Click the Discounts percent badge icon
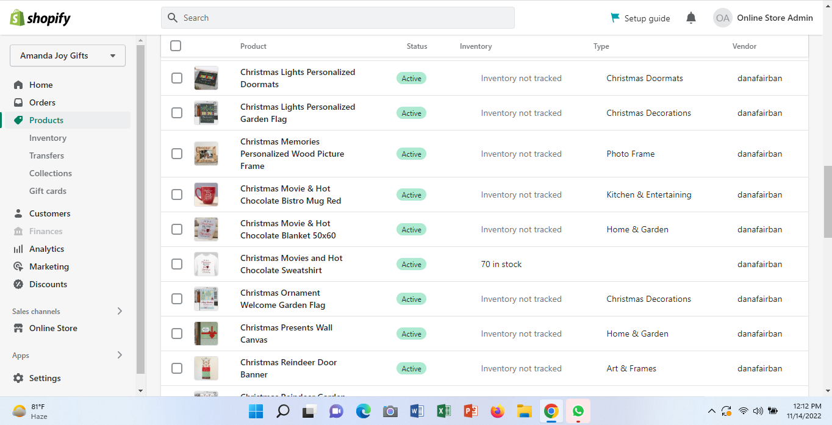This screenshot has height=425, width=832. point(18,284)
